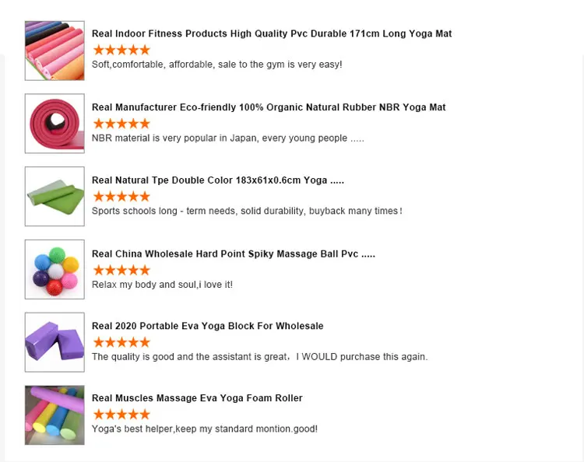Click star rating under the 171cm Yoga Mat
Screen dimensions: 584x462
tap(121, 50)
